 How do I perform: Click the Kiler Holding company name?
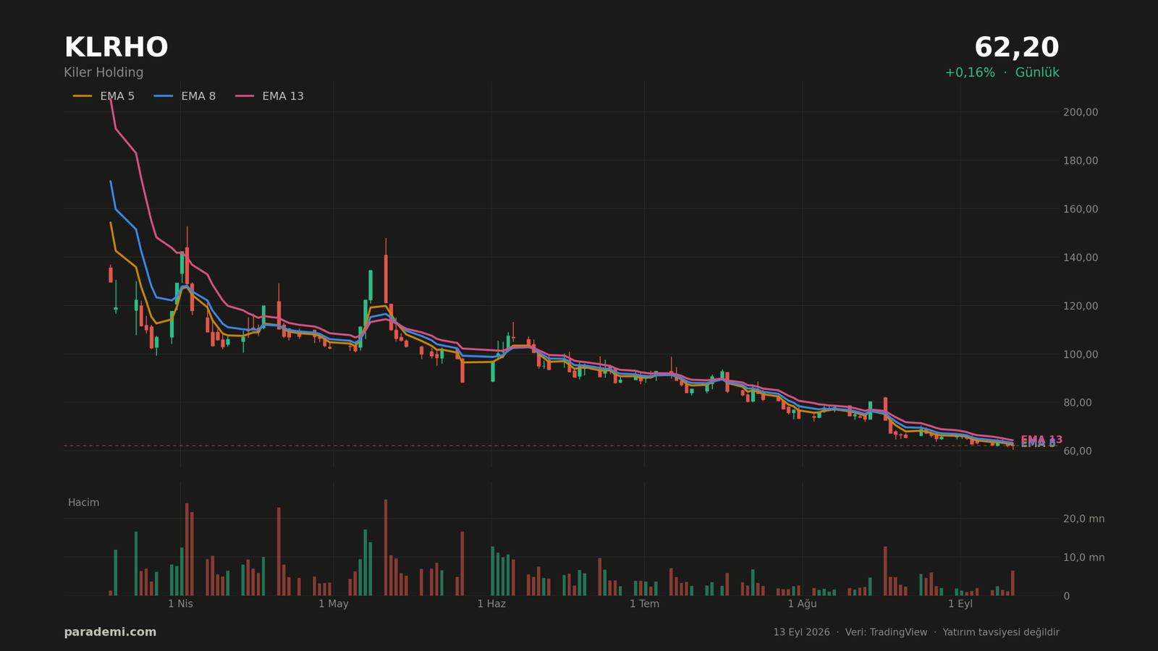pos(103,72)
